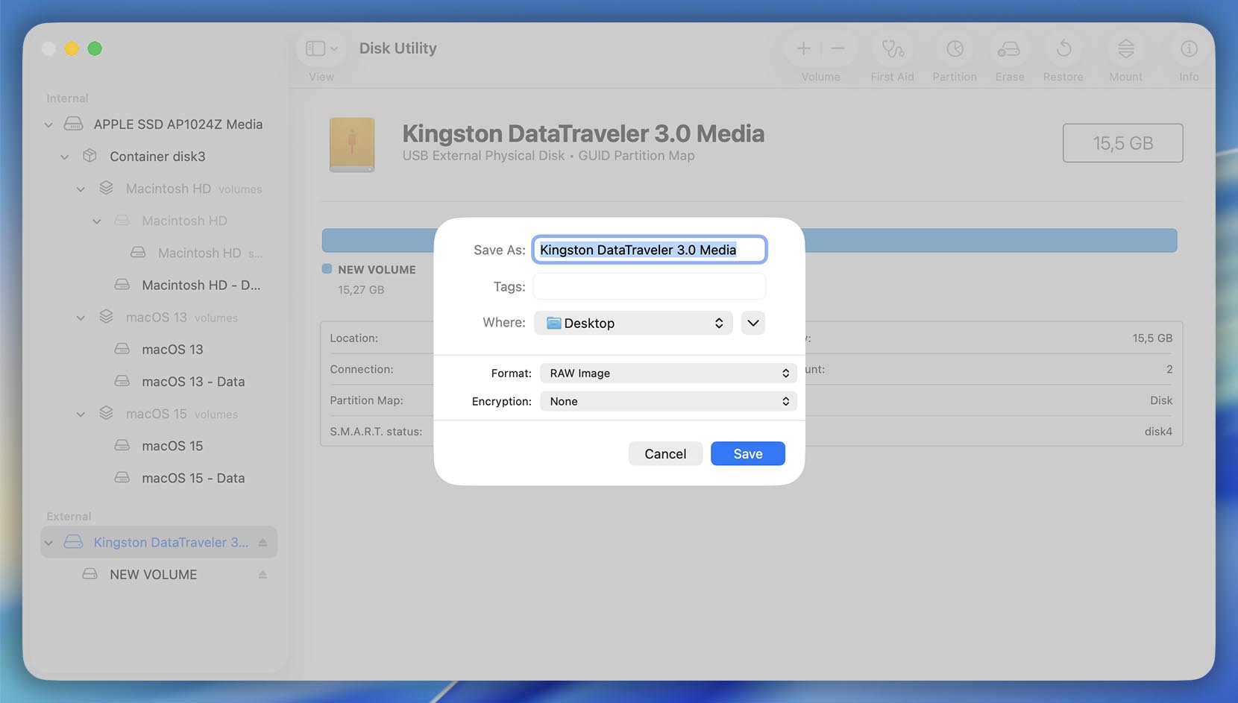Select the Erase toolbar icon
Image resolution: width=1238 pixels, height=703 pixels.
point(1009,49)
